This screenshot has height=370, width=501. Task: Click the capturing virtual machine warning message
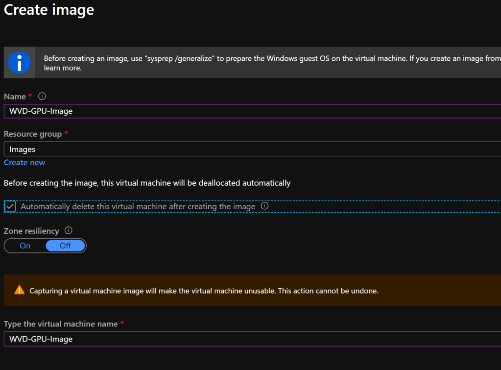pos(204,291)
